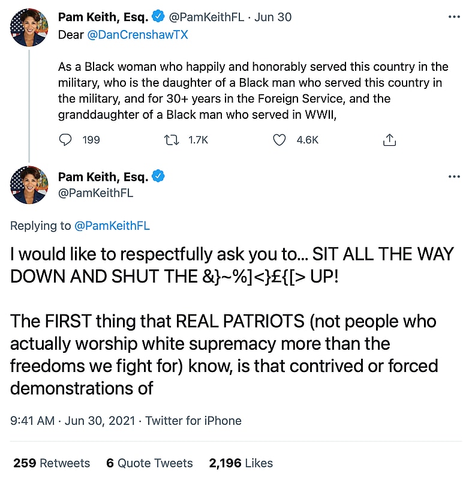The height and width of the screenshot is (480, 472).
Task: Click the Twitter for iPhone source link
Action: [x=193, y=421]
